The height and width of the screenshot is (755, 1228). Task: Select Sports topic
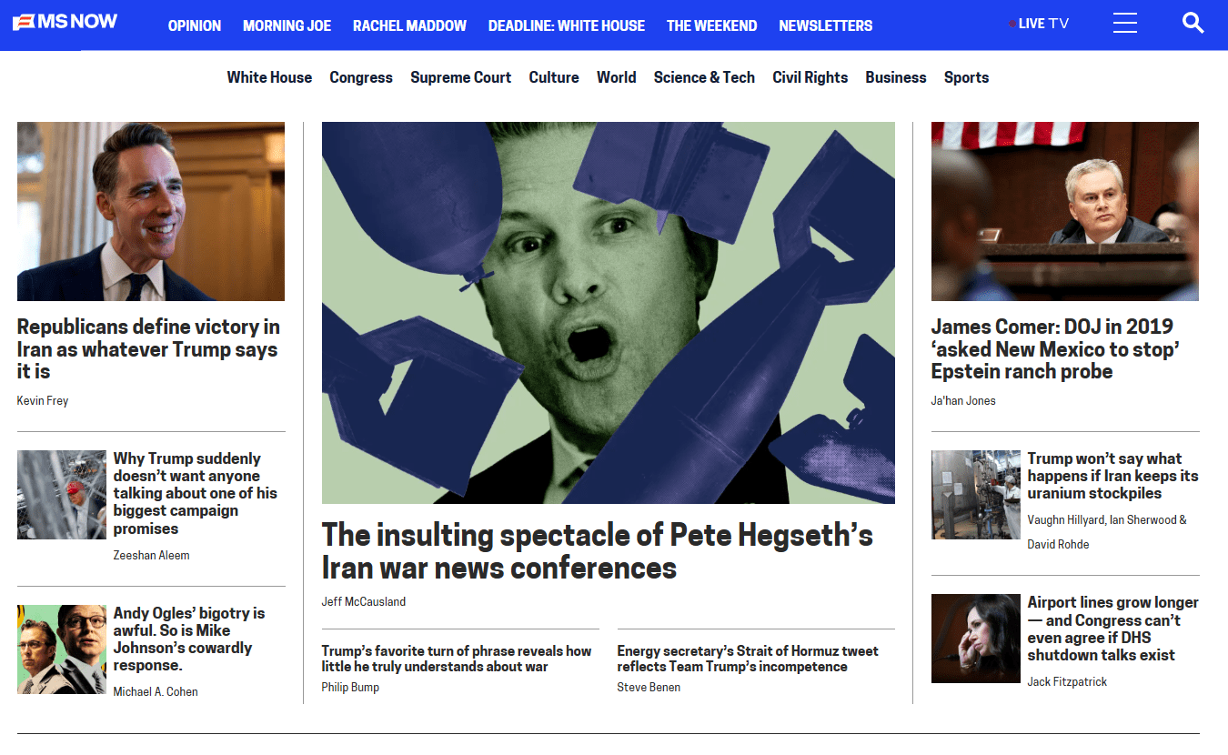[966, 77]
